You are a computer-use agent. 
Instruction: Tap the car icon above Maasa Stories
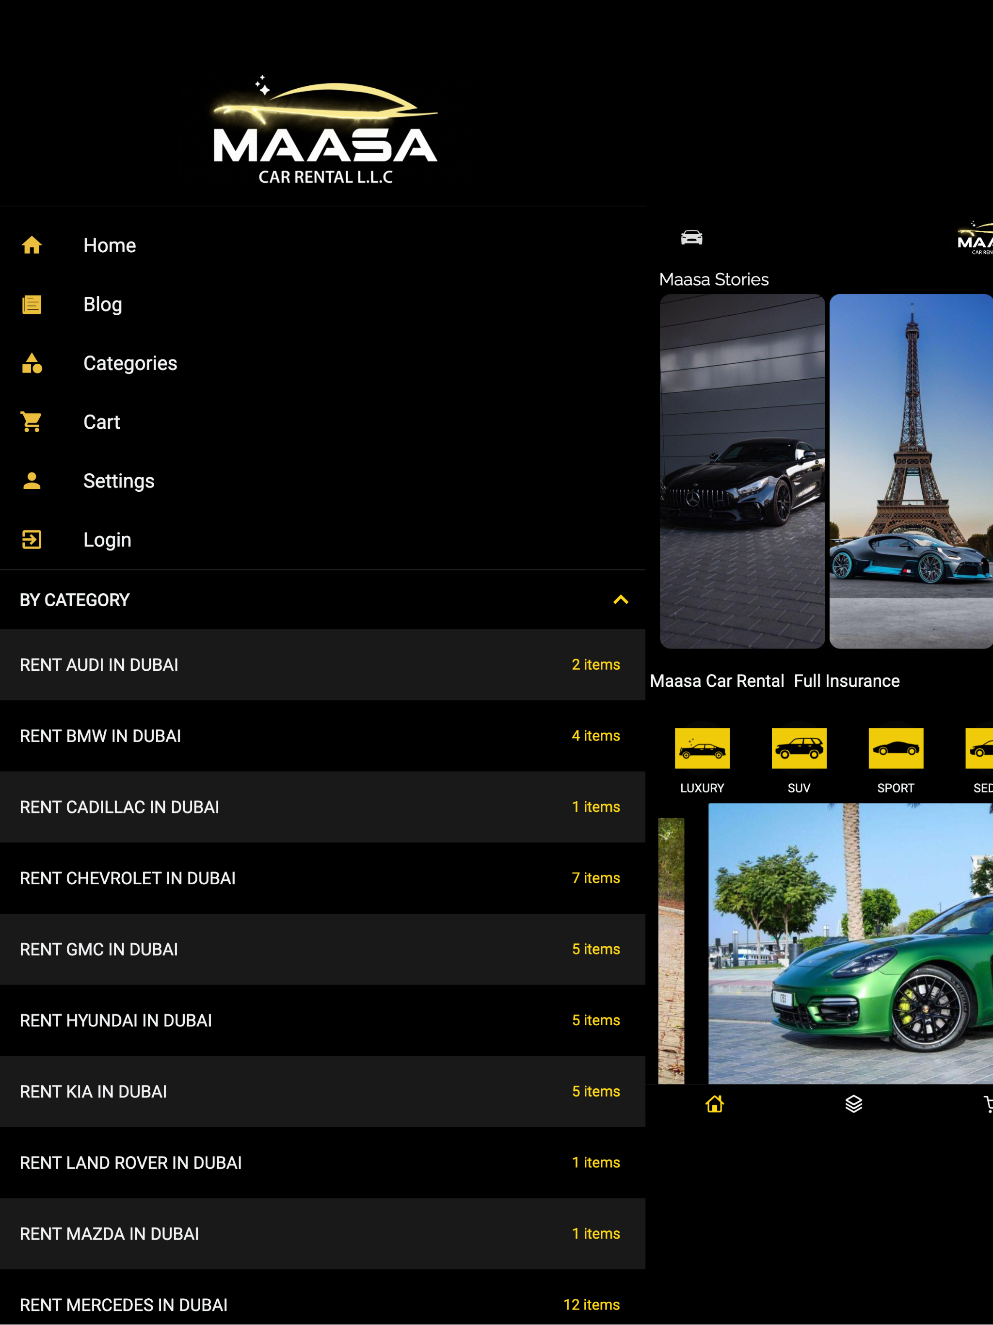tap(692, 238)
